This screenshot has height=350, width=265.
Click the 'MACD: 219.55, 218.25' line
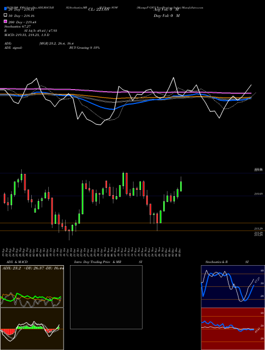(27, 35)
